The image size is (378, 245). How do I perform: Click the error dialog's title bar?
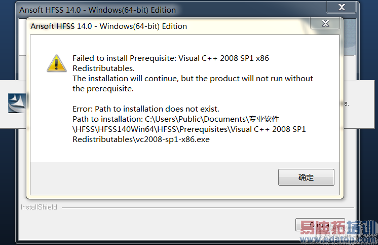pyautogui.click(x=152, y=26)
